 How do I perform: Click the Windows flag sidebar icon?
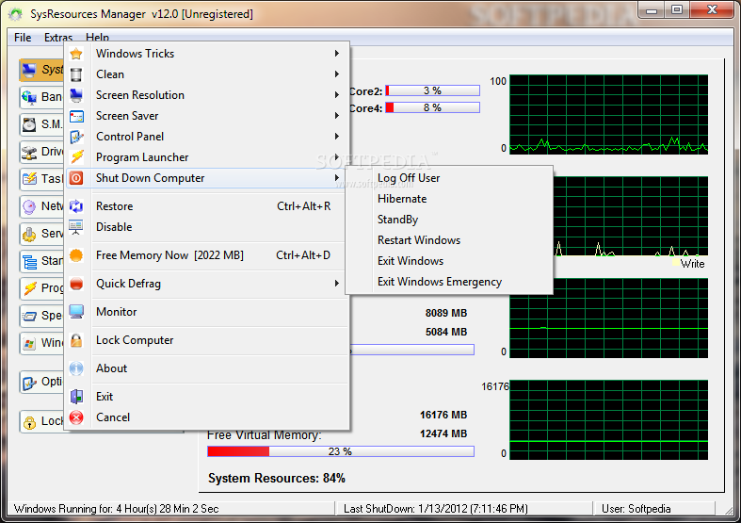pyautogui.click(x=29, y=343)
